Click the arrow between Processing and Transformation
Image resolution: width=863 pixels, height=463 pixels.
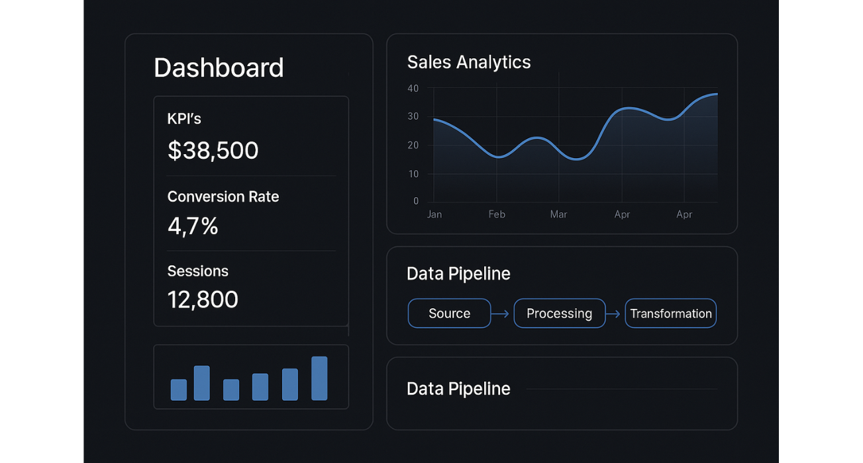pos(615,313)
